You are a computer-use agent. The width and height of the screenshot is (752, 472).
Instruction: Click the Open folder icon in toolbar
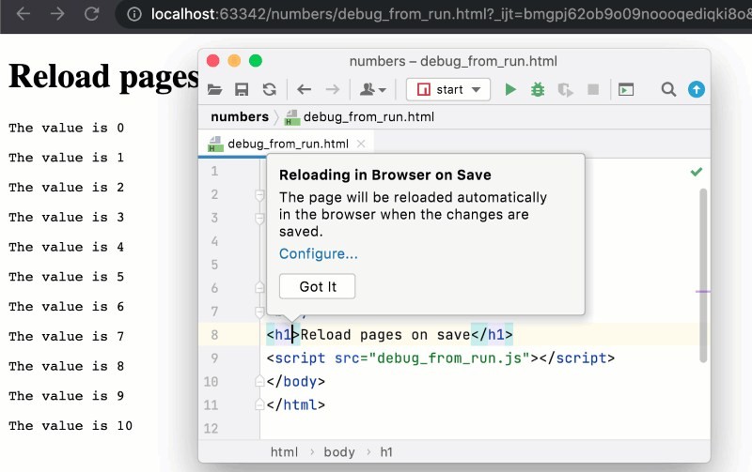214,89
